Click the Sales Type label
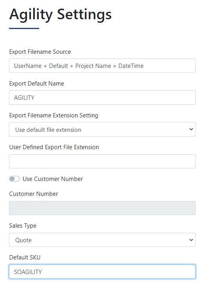Viewport: 212px width, 283px height. pos(23,226)
